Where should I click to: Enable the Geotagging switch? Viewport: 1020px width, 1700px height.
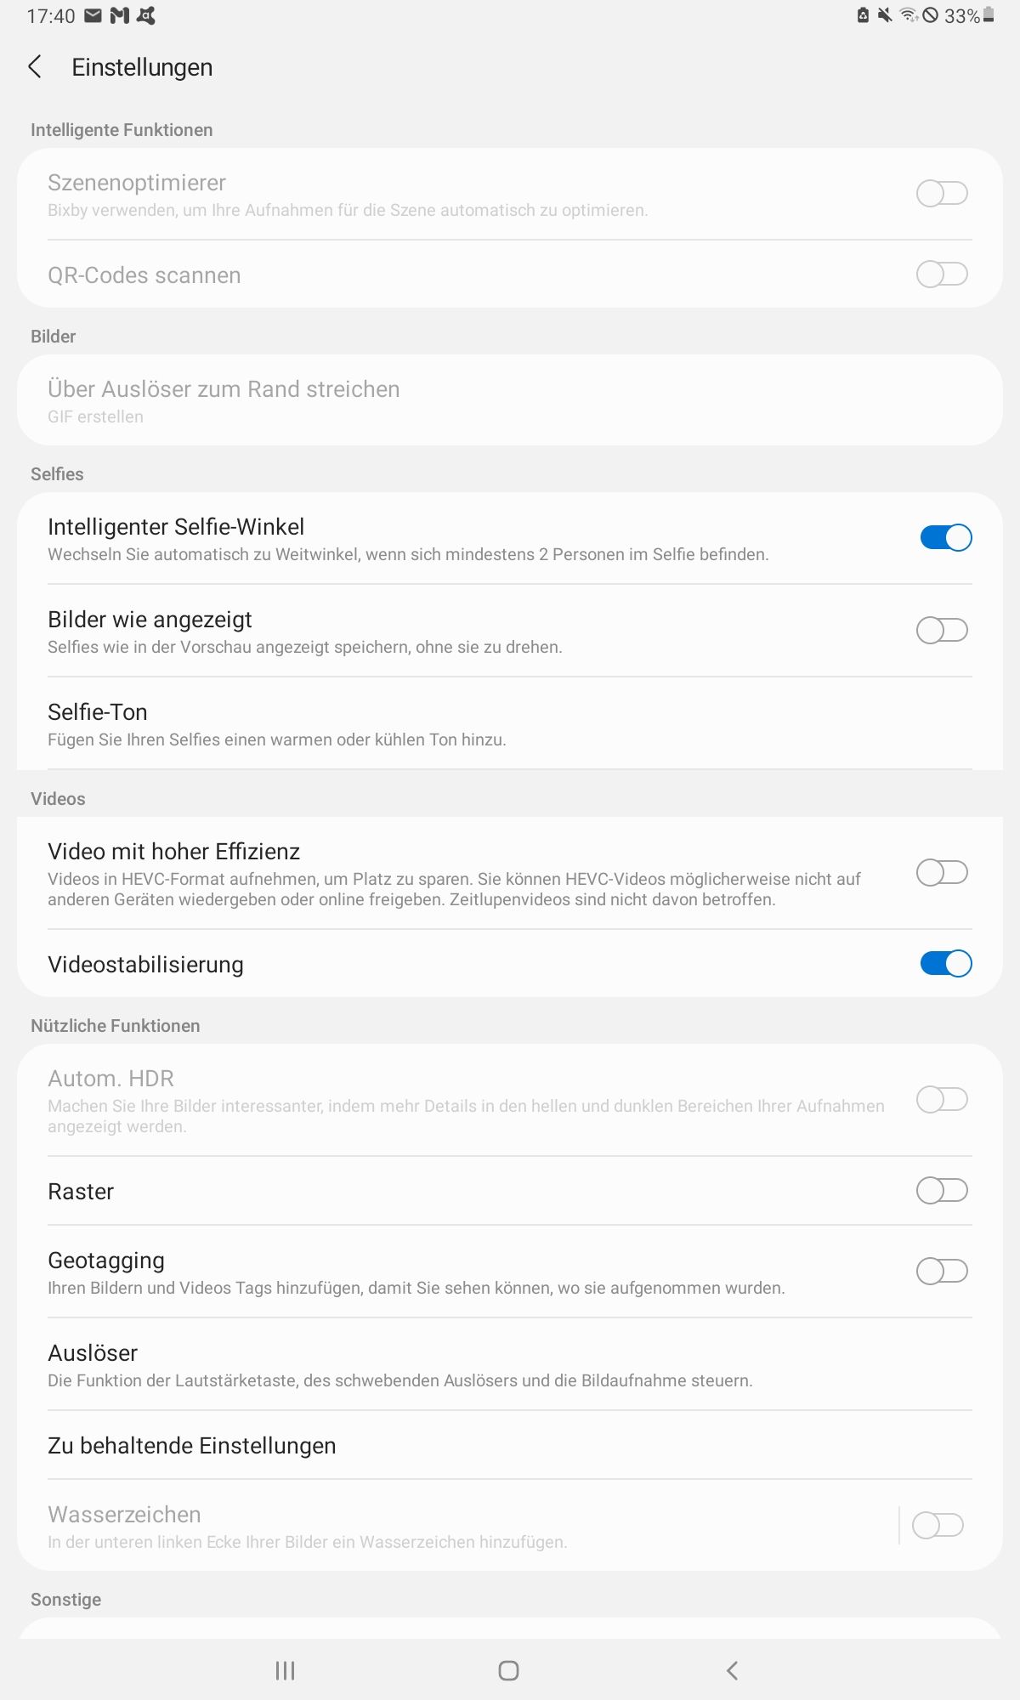click(942, 1271)
